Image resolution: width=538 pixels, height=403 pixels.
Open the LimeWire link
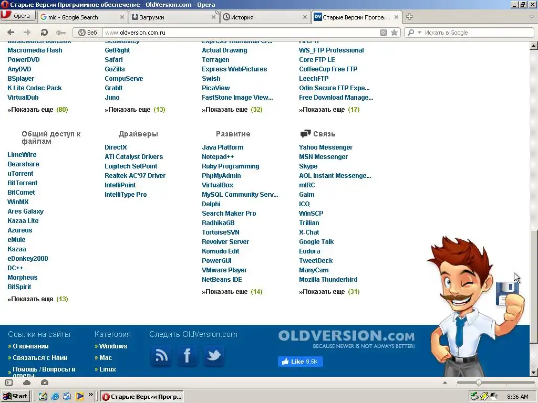22,155
